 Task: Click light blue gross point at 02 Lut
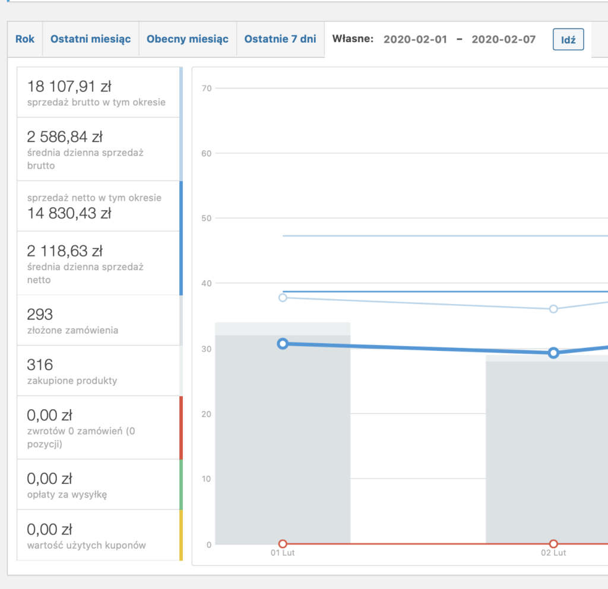tap(553, 309)
